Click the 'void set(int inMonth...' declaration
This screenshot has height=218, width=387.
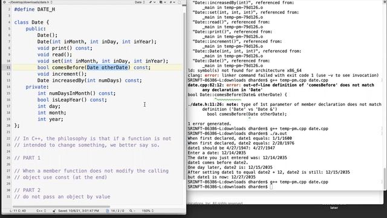(103, 61)
